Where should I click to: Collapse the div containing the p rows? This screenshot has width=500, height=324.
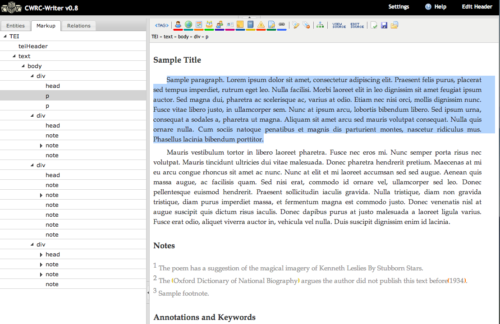[32, 76]
